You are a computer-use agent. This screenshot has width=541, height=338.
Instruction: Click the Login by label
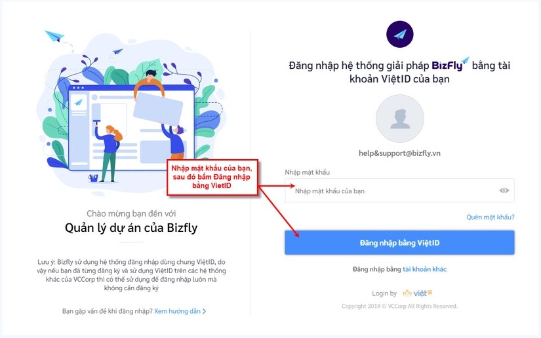tap(384, 293)
